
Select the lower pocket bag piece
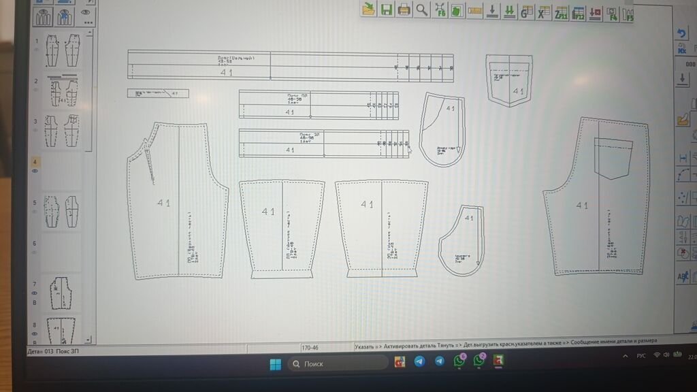click(461, 240)
